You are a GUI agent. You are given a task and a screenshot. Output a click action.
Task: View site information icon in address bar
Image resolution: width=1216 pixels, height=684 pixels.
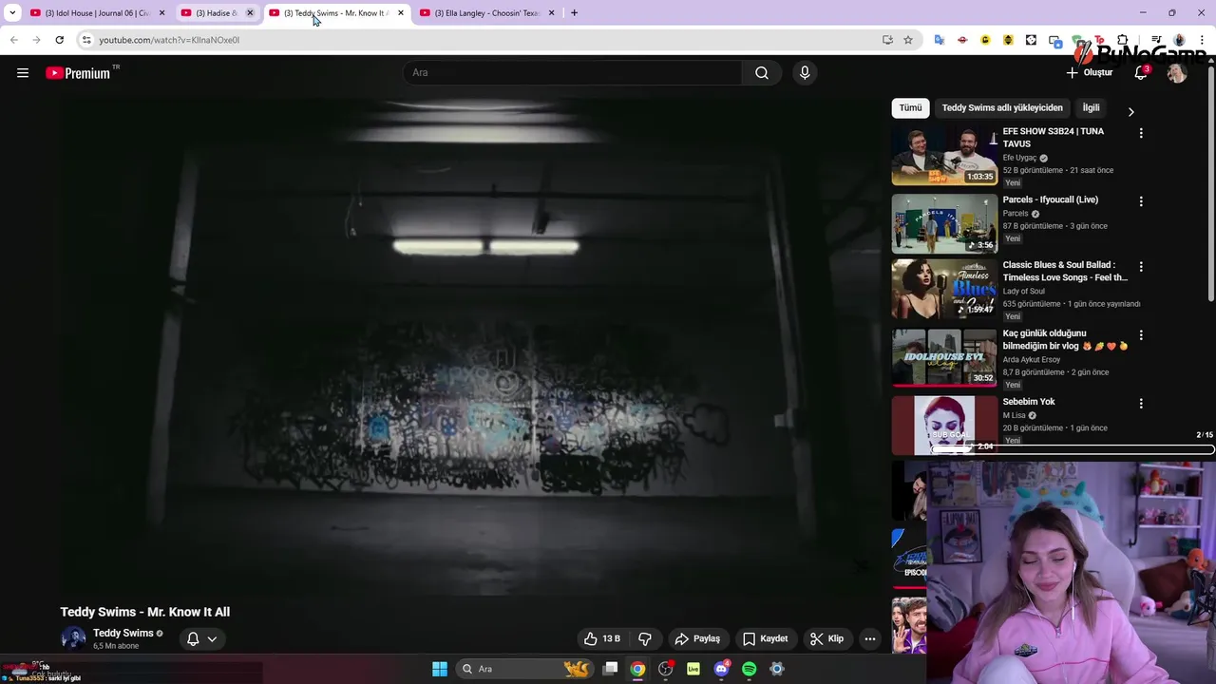(85, 40)
